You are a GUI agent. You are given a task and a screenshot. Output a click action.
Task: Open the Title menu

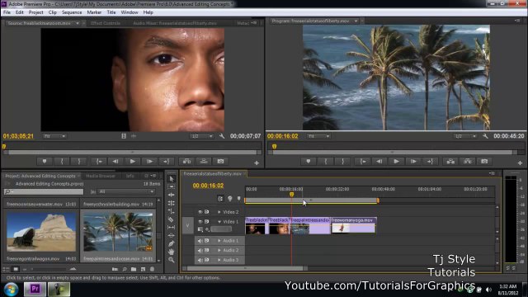[111, 12]
